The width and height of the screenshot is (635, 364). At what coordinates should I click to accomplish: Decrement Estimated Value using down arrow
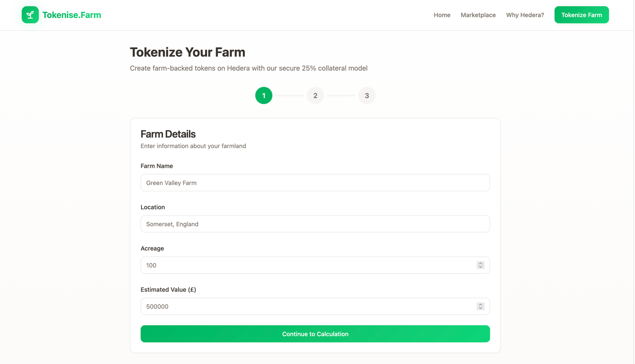(x=481, y=308)
